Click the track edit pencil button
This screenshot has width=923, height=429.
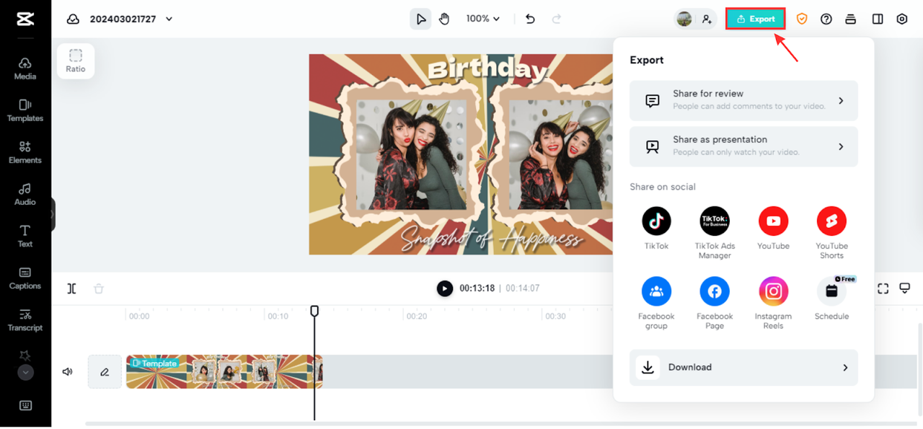pyautogui.click(x=105, y=372)
